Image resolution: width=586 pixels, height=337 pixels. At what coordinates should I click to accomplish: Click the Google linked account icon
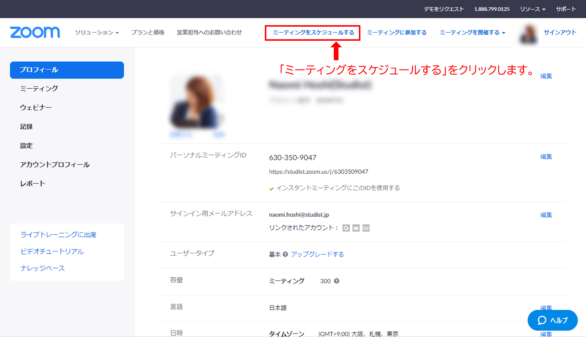[x=346, y=228]
